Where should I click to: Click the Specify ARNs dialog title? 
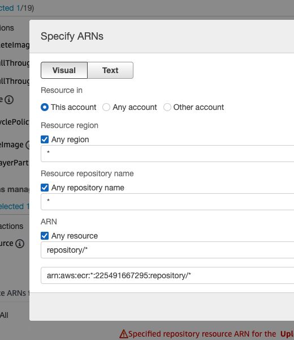(72, 36)
